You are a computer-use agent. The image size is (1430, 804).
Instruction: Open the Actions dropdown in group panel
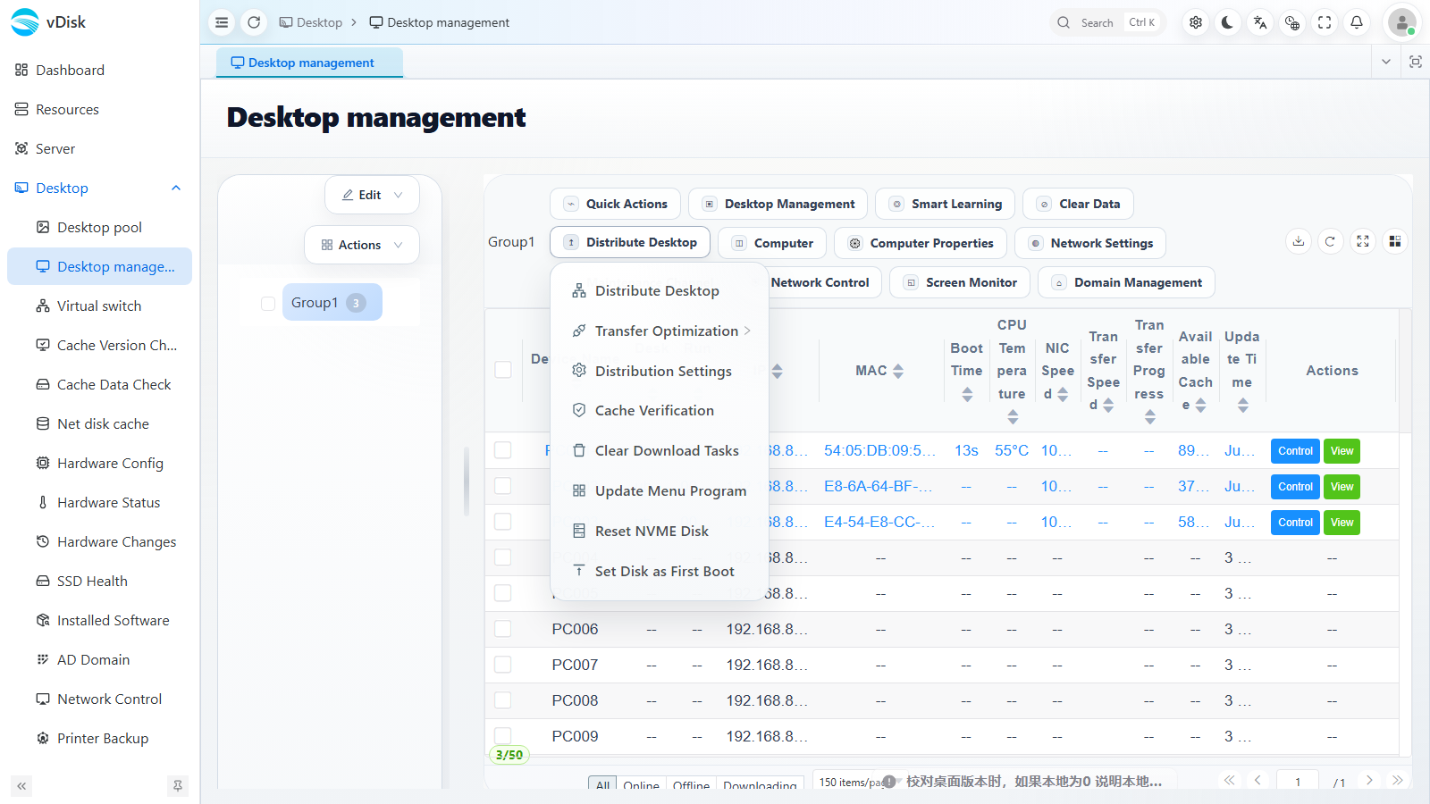tap(362, 245)
